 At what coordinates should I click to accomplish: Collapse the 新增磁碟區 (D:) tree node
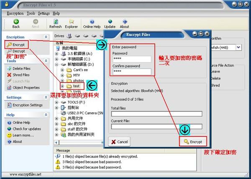pos(56,65)
